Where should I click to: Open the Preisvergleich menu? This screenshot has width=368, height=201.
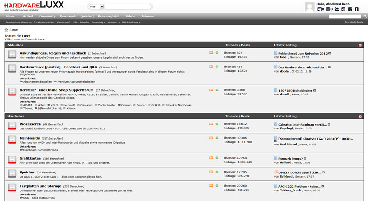click(x=109, y=16)
